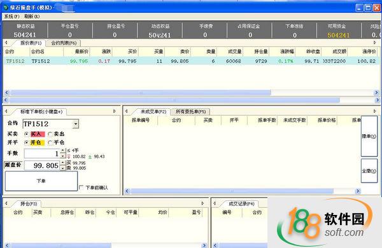Click the 未成交手数 column header
Image resolution: width=382 pixels, height=248 pixels.
tap(292, 120)
